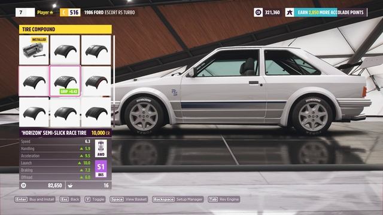Image resolution: width=383 pixels, height=215 pixels.
Task: Click the AWD drivetrain icon
Action: point(101,149)
